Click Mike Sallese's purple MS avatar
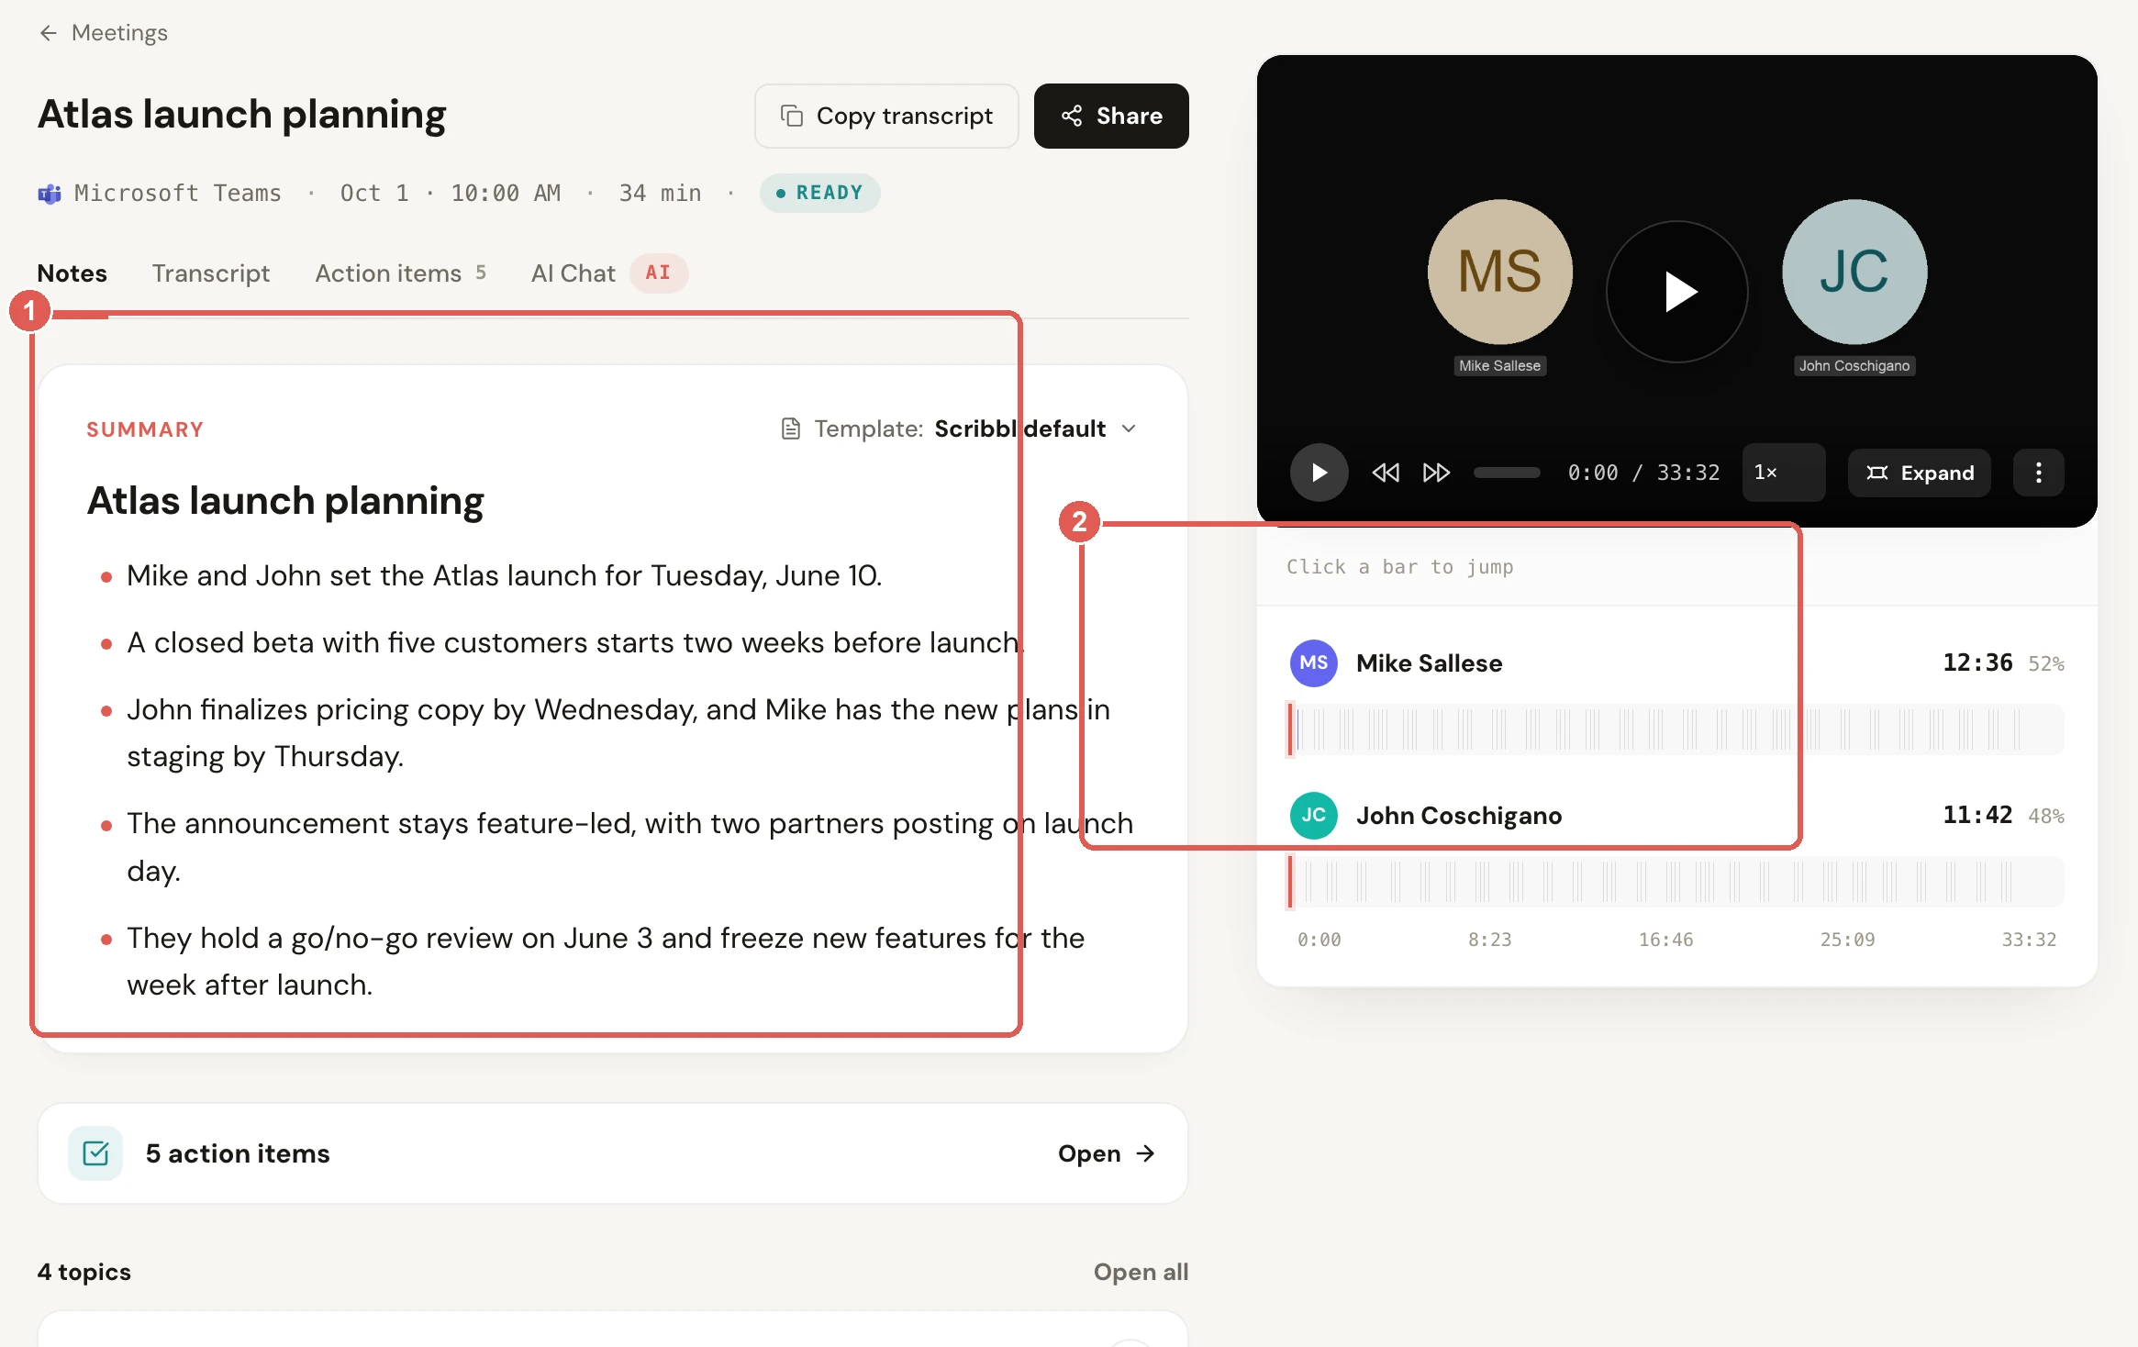This screenshot has width=2138, height=1347. [1314, 663]
